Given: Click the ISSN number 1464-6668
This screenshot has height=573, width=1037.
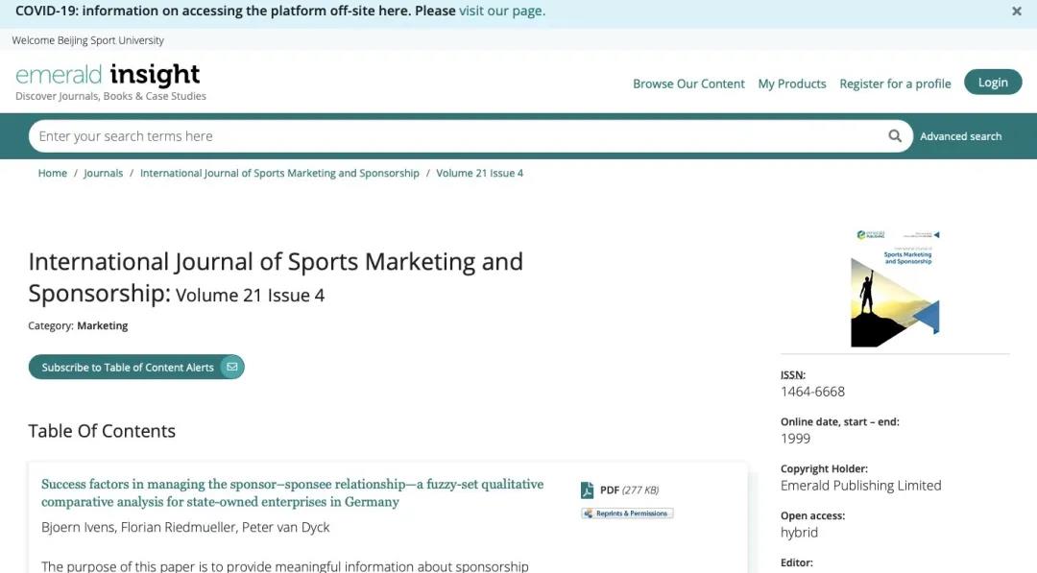Looking at the screenshot, I should point(812,392).
